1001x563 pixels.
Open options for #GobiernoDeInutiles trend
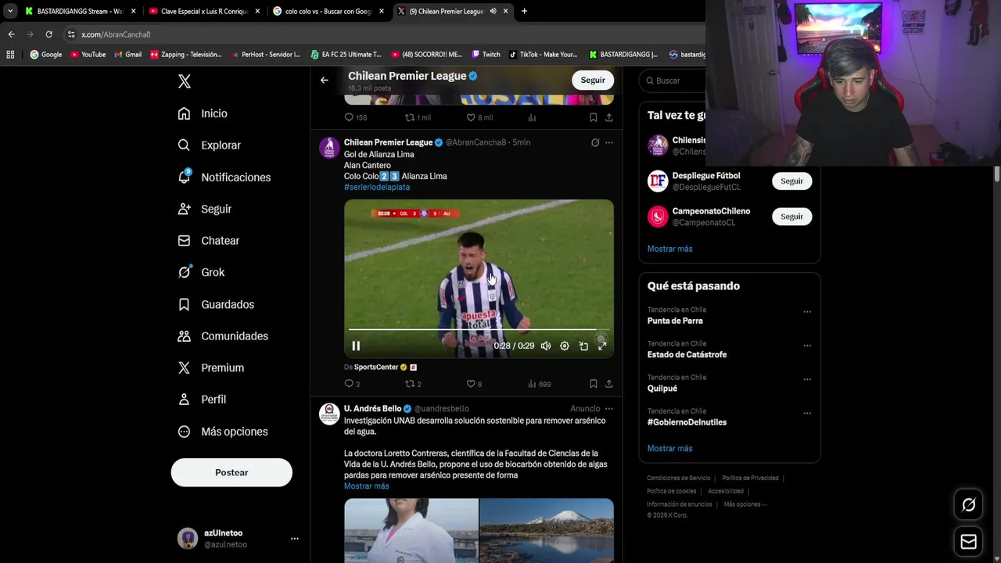pyautogui.click(x=806, y=413)
